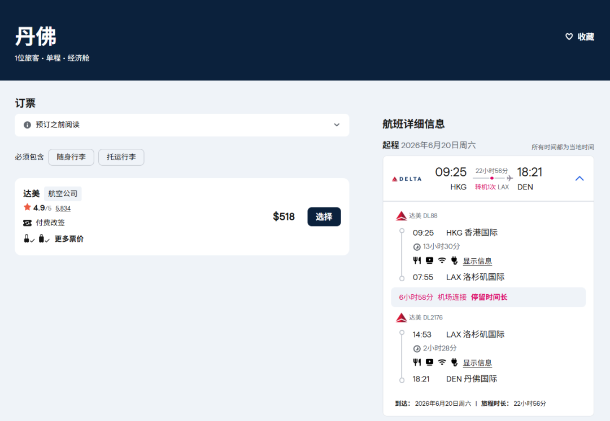This screenshot has width=610, height=421.
Task: Click the meal icon for flight DL88
Action: pyautogui.click(x=417, y=260)
